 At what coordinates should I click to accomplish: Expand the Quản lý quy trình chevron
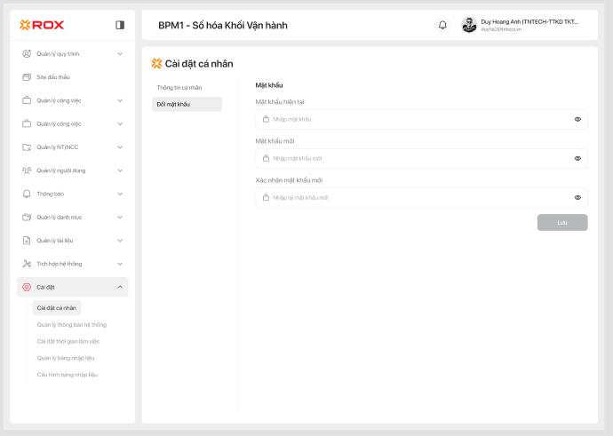click(x=120, y=54)
